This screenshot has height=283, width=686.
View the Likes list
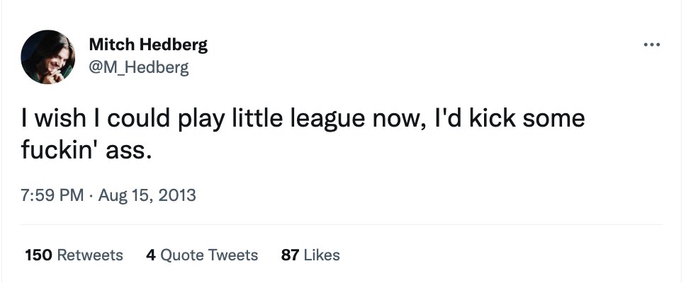[310, 255]
